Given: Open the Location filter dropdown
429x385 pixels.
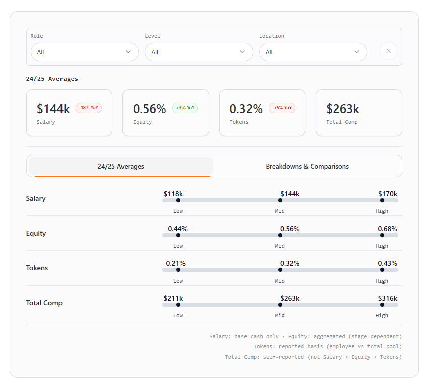Looking at the screenshot, I should tap(313, 52).
